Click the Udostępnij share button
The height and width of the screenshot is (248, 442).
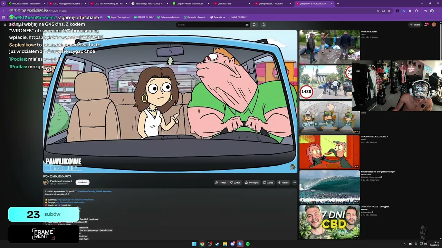[252, 183]
